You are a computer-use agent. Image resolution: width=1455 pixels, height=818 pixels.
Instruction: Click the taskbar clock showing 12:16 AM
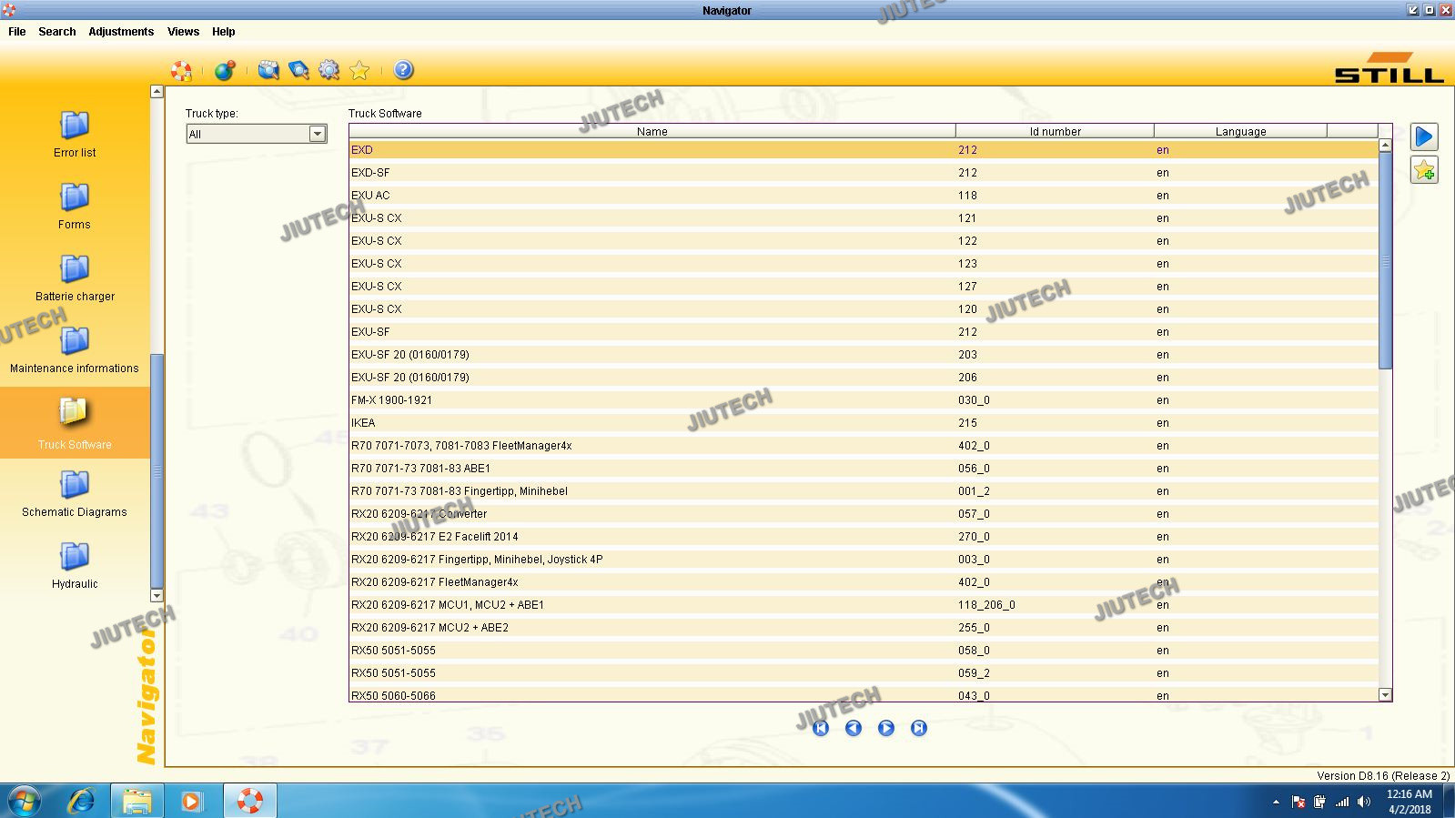coord(1409,802)
